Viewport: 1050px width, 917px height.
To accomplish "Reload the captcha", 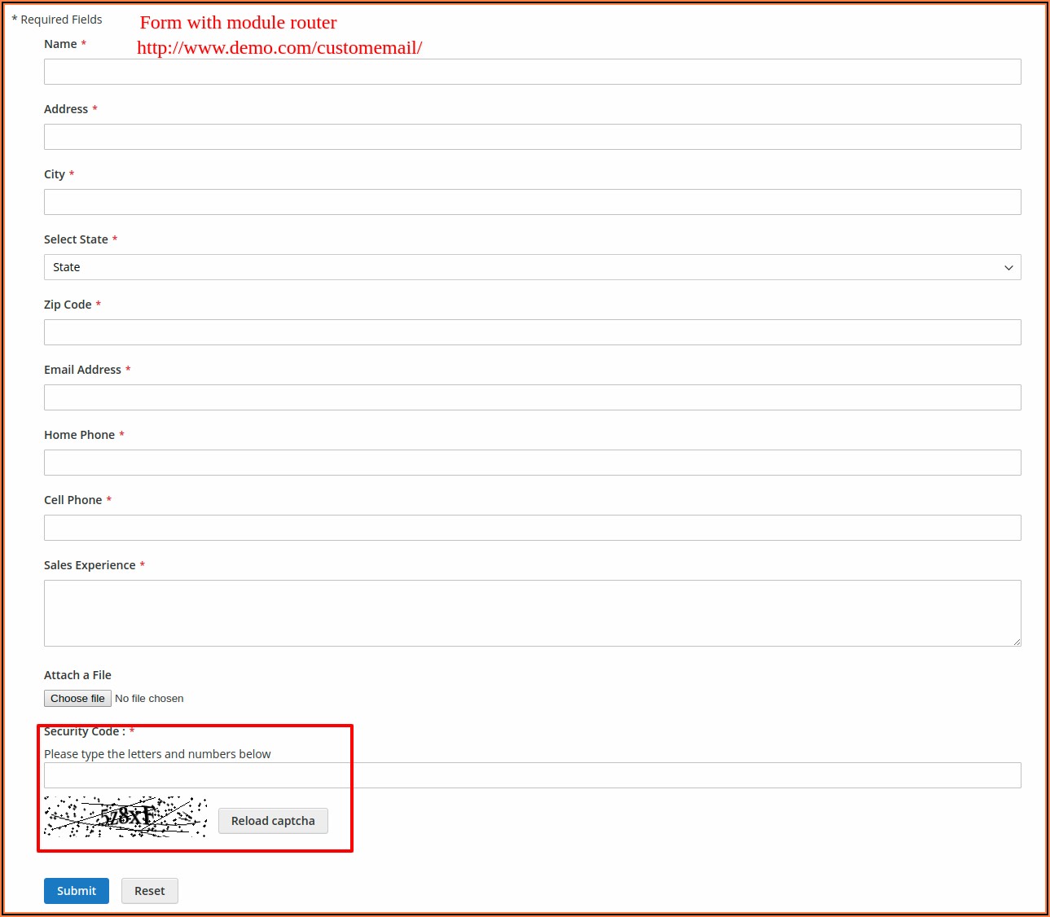I will tap(273, 821).
